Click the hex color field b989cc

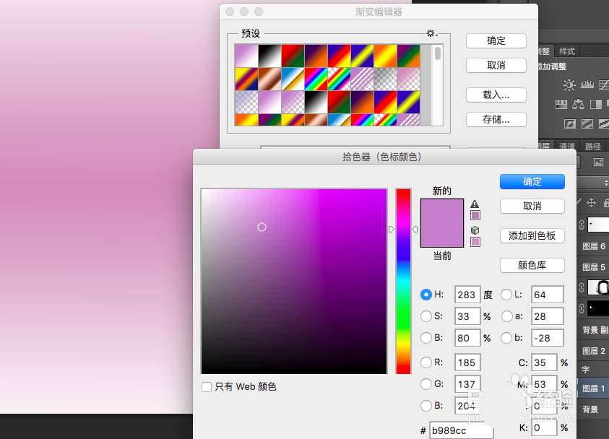(x=461, y=430)
